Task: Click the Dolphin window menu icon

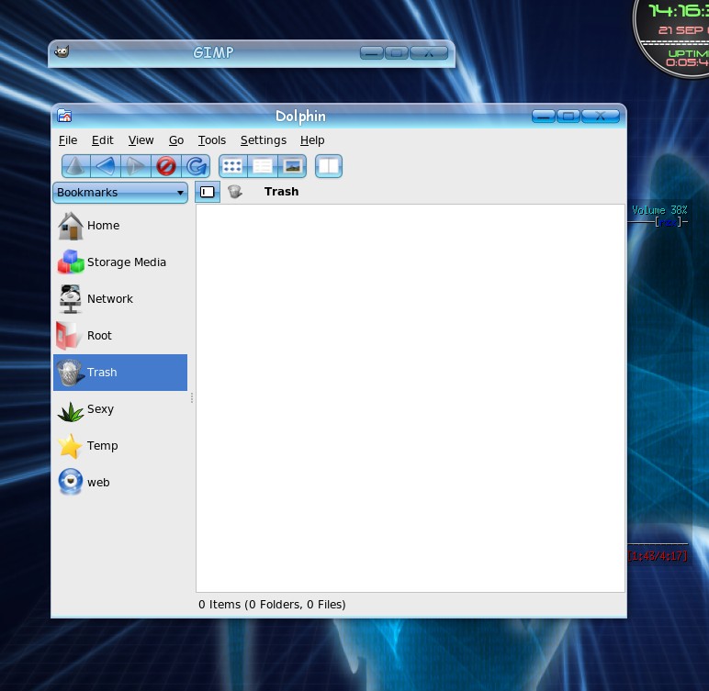Action: (x=64, y=116)
